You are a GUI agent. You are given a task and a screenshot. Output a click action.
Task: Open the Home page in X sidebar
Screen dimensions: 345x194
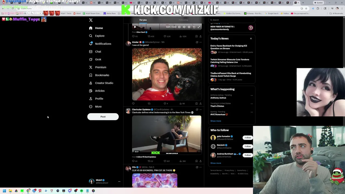coord(96,28)
